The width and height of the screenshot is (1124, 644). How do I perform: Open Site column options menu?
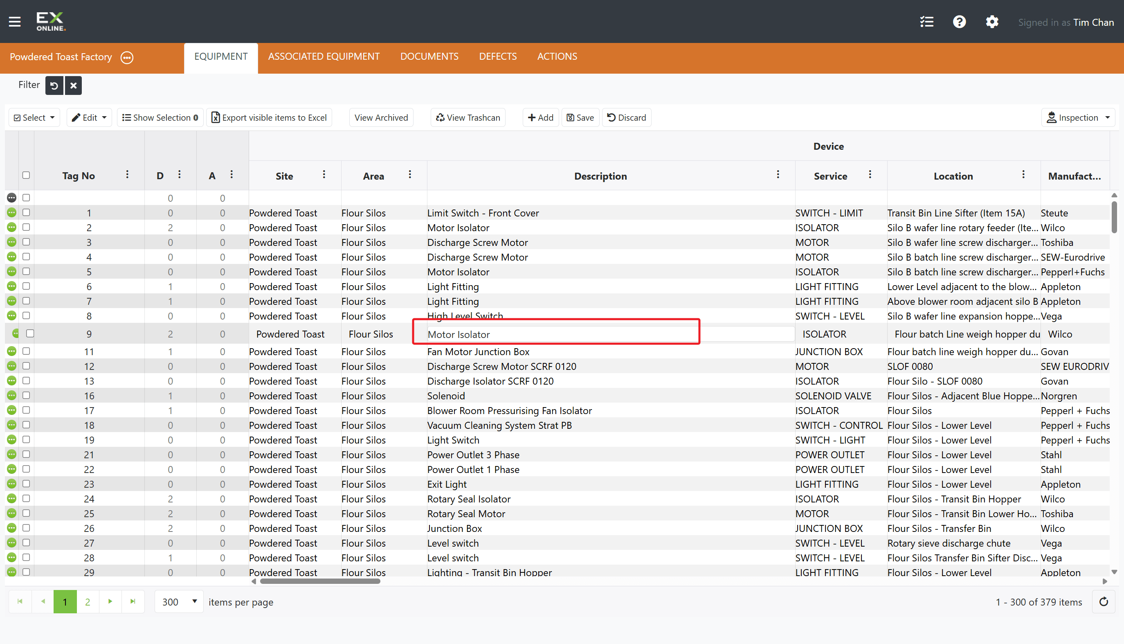click(x=324, y=175)
